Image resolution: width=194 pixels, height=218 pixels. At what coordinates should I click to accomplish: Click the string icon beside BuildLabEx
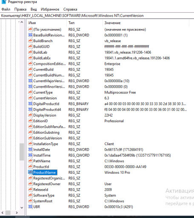click(30, 58)
